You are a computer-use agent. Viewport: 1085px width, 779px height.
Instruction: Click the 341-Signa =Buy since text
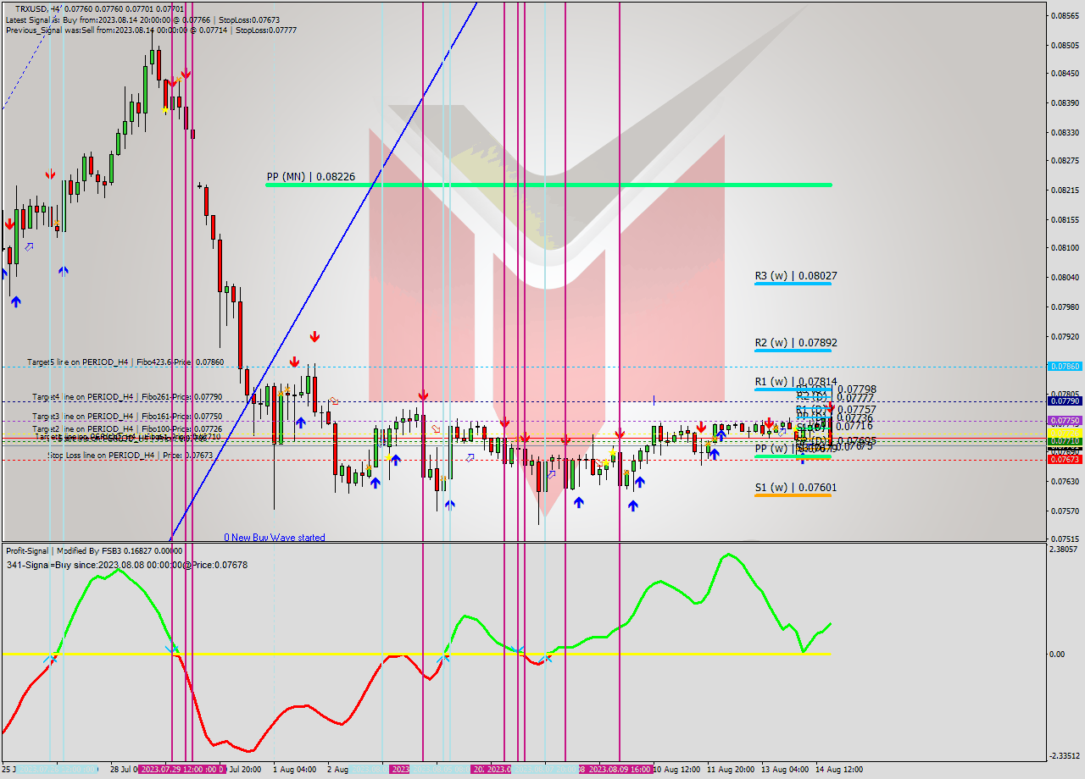point(127,565)
